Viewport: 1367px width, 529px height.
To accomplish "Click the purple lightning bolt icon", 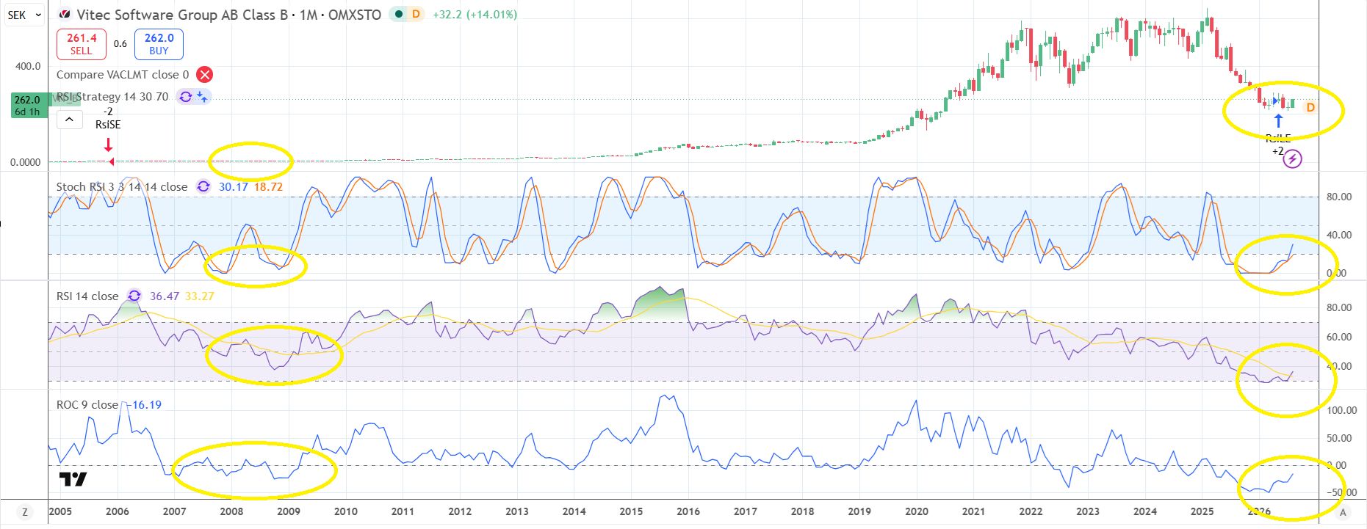I will click(1292, 158).
